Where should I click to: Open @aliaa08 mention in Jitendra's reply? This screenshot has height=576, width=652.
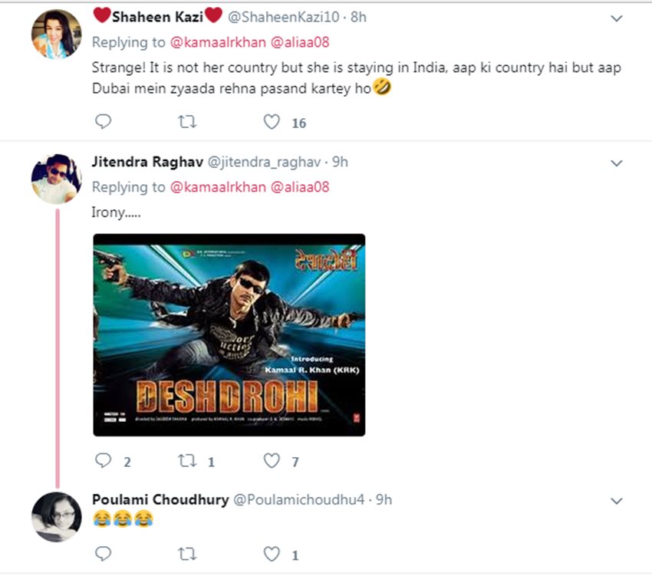(300, 186)
